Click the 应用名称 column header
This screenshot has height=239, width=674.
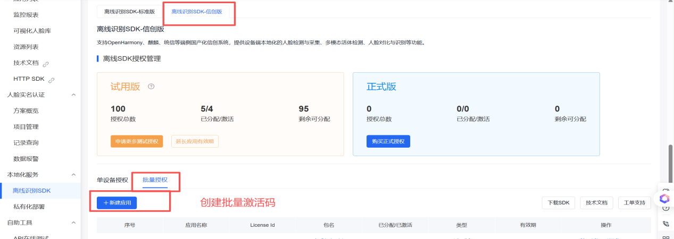[x=196, y=225]
